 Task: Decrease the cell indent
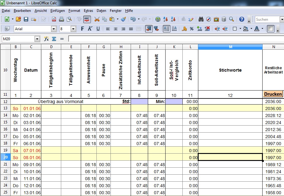pyautogui.click(x=217, y=29)
